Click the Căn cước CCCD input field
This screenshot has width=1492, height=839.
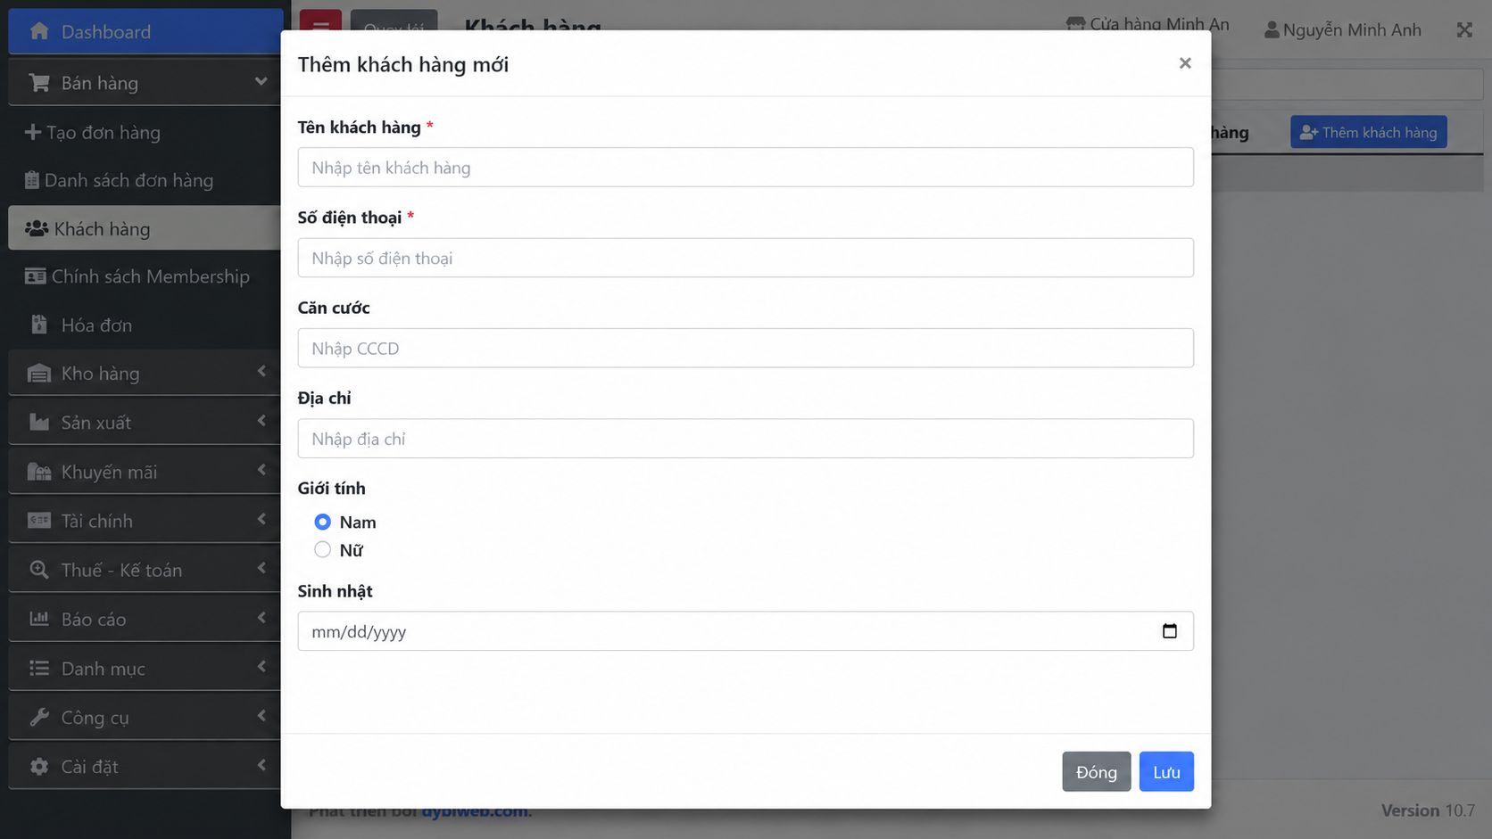click(x=746, y=348)
